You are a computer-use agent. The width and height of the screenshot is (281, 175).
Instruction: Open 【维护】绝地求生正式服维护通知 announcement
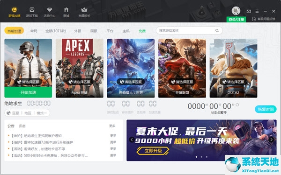point(37,136)
